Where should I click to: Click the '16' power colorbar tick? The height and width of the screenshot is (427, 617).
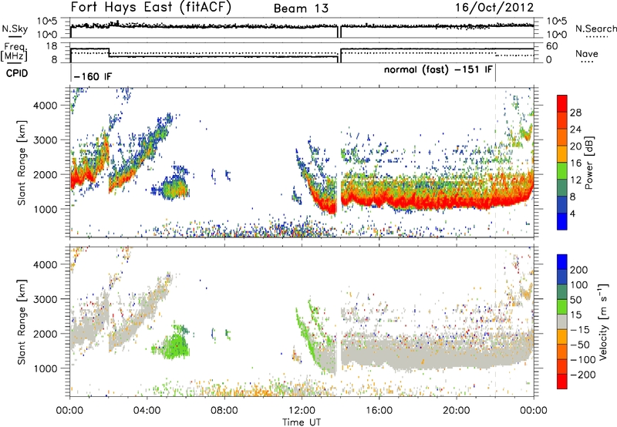[575, 163]
